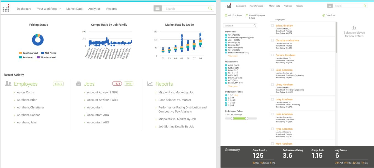Screen dimensions: 374x168
Task: Uncheck performance rating 3 (6266)
Action: coord(226,100)
